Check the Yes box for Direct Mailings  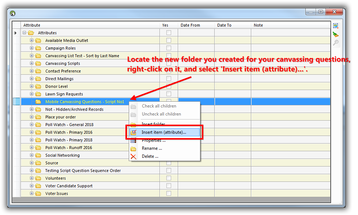tap(169, 78)
